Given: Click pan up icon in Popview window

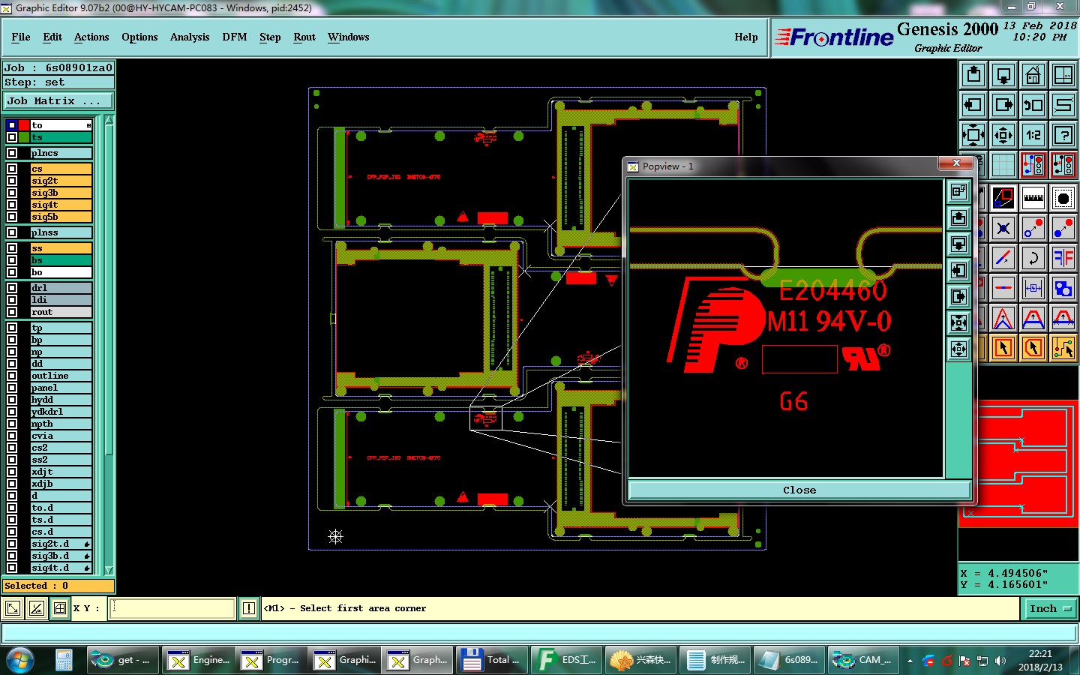Looking at the screenshot, I should coord(959,218).
